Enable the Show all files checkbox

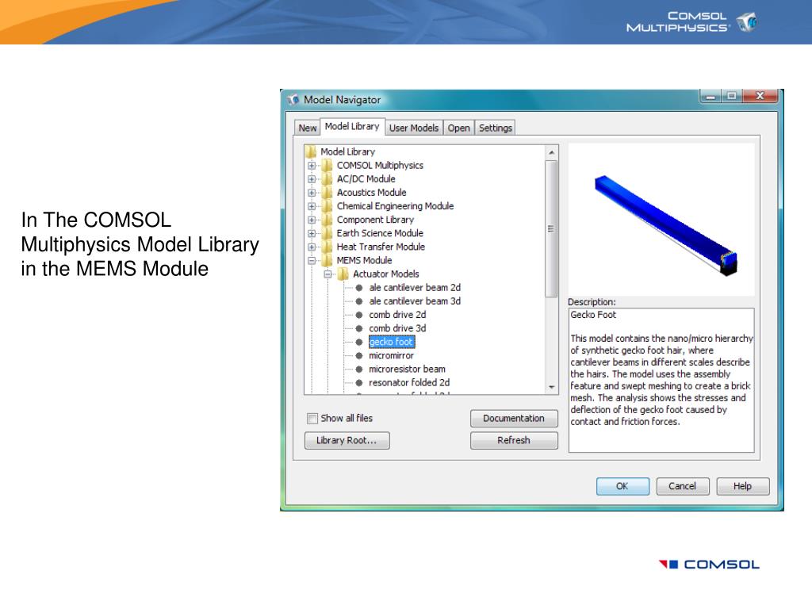(312, 419)
